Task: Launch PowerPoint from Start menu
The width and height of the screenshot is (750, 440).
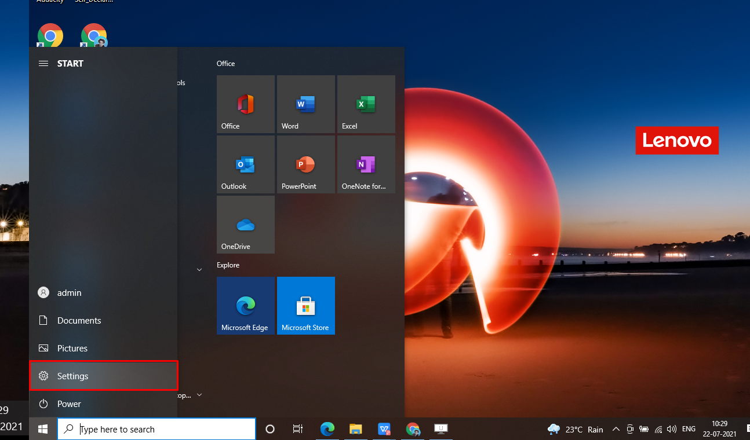Action: (x=305, y=164)
